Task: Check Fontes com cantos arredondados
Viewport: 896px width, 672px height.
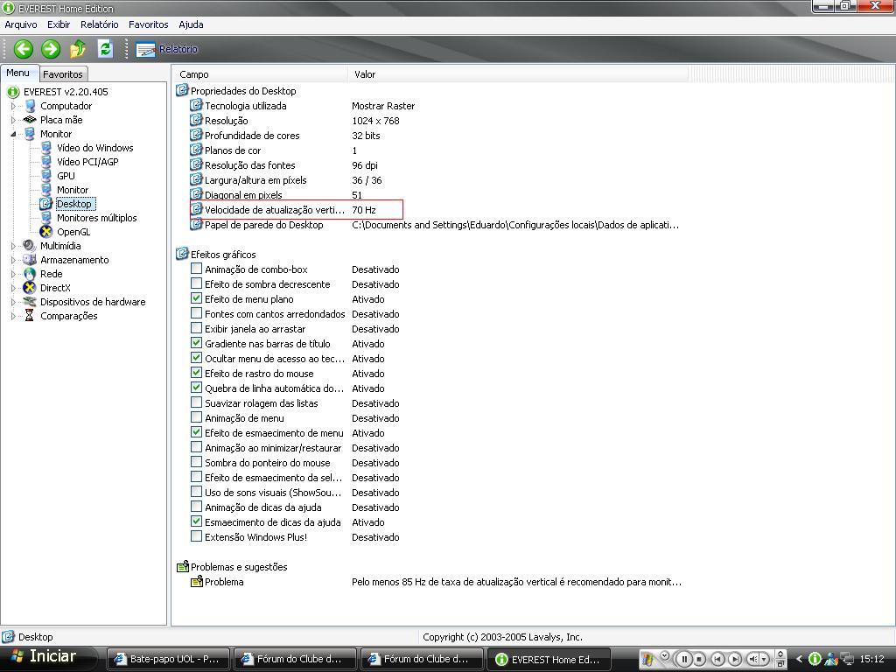Action: 196,313
